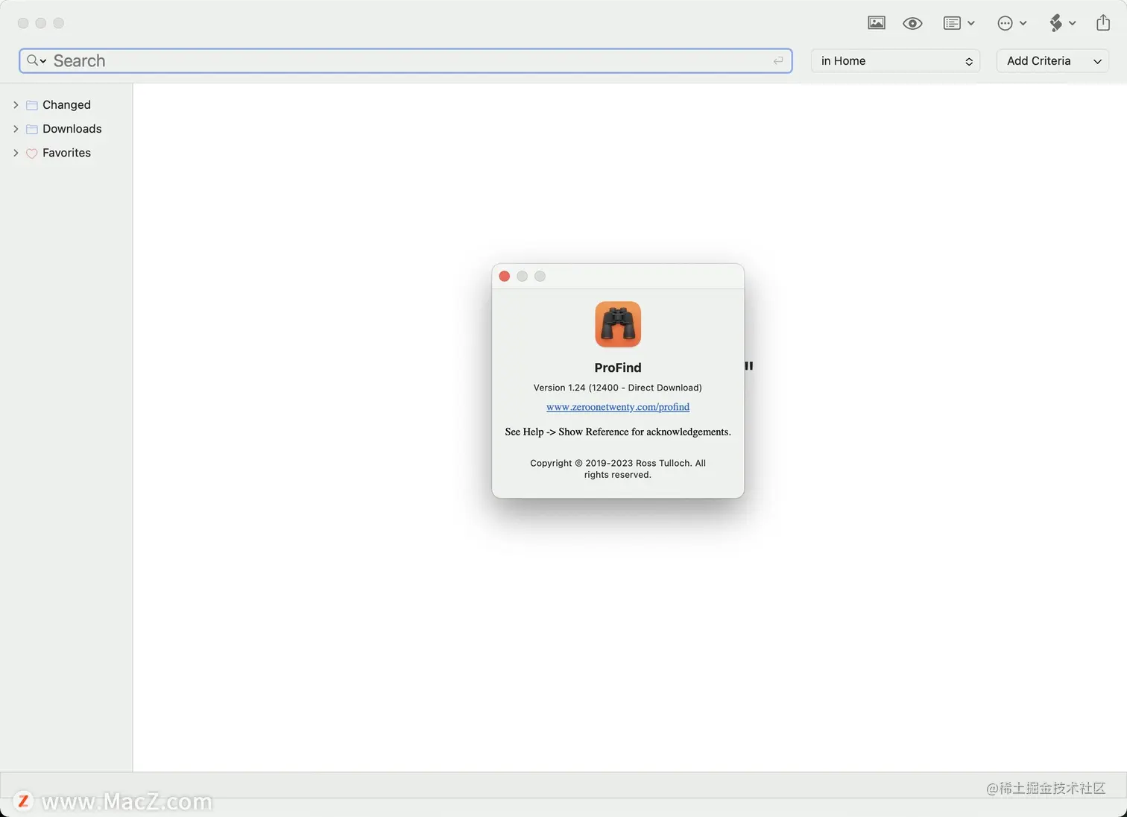
Task: Click the Show Reference acknowledgements text
Action: (618, 432)
